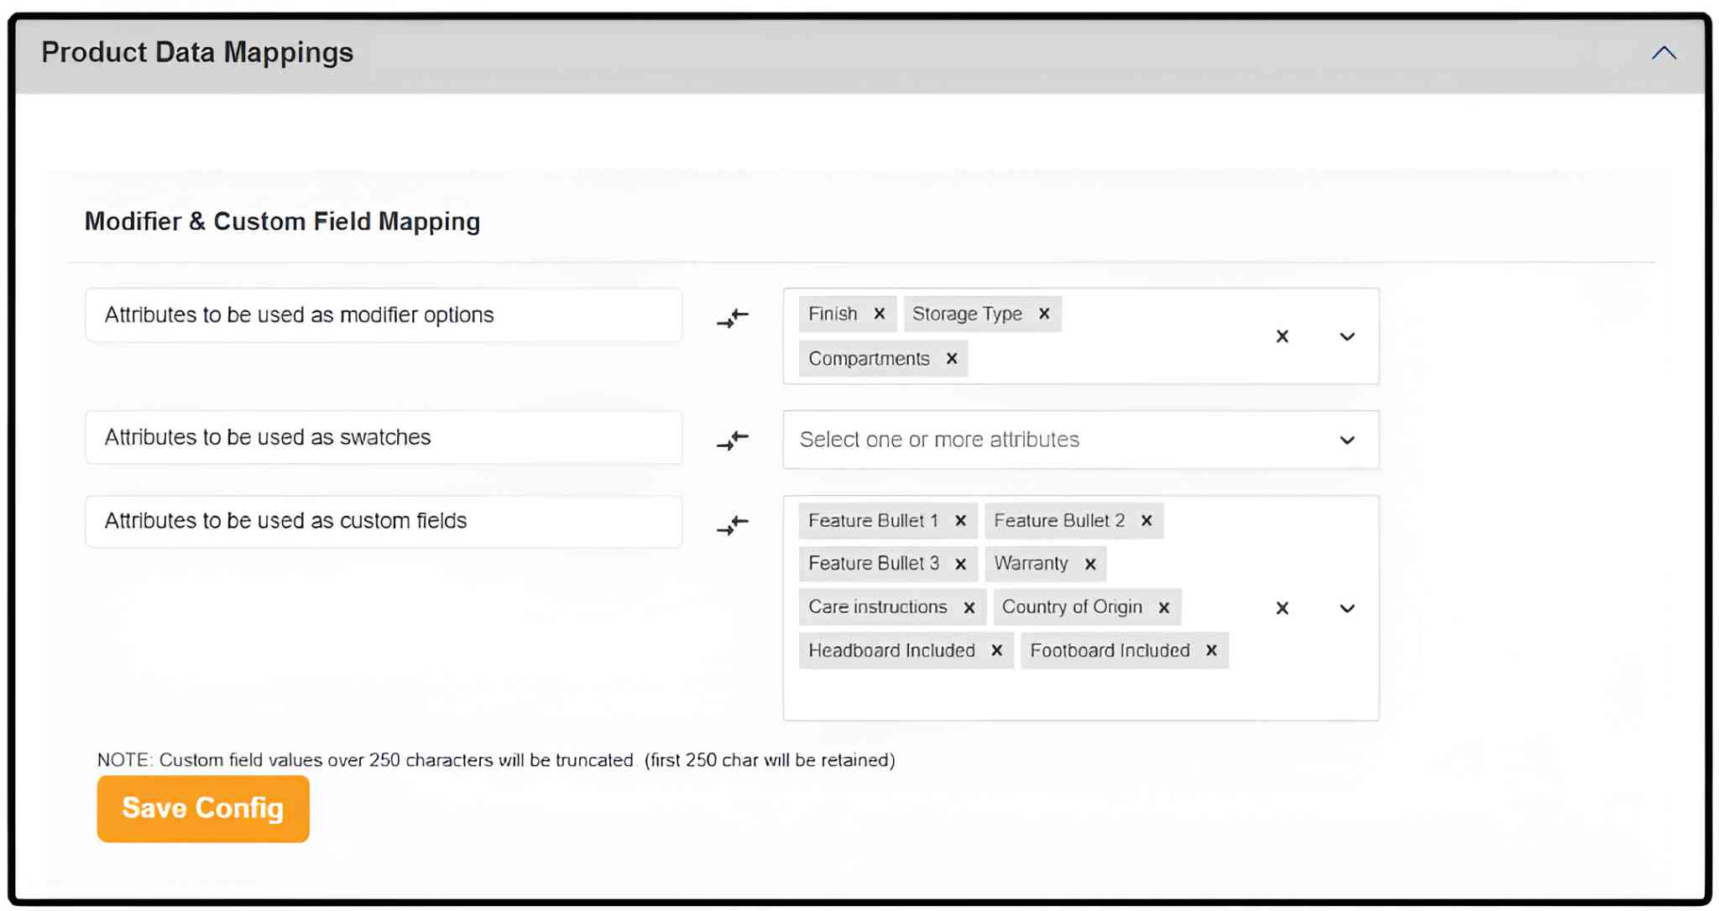Remove Headboard Included tag
Viewport: 1719px width, 911px height.
[x=997, y=651]
